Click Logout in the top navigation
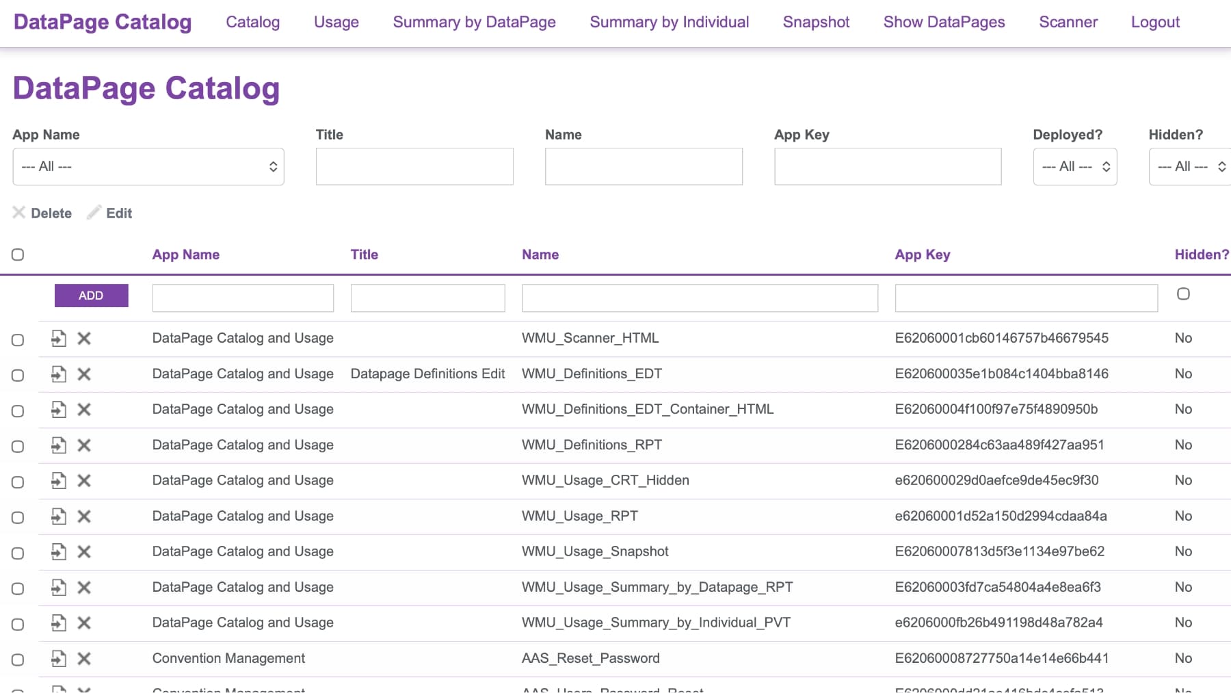Image resolution: width=1231 pixels, height=693 pixels. click(1156, 22)
